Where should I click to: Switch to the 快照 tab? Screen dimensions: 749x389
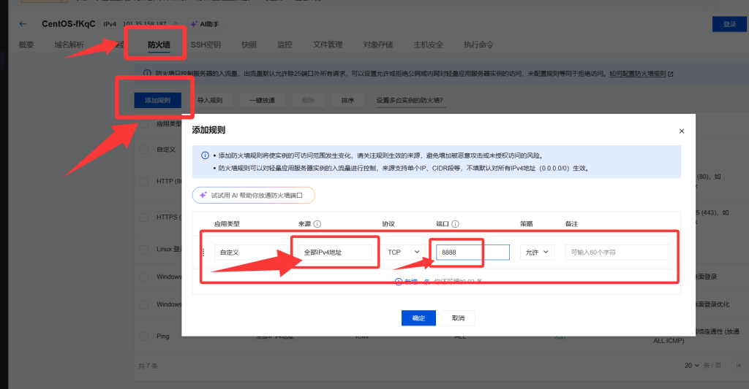pos(249,45)
